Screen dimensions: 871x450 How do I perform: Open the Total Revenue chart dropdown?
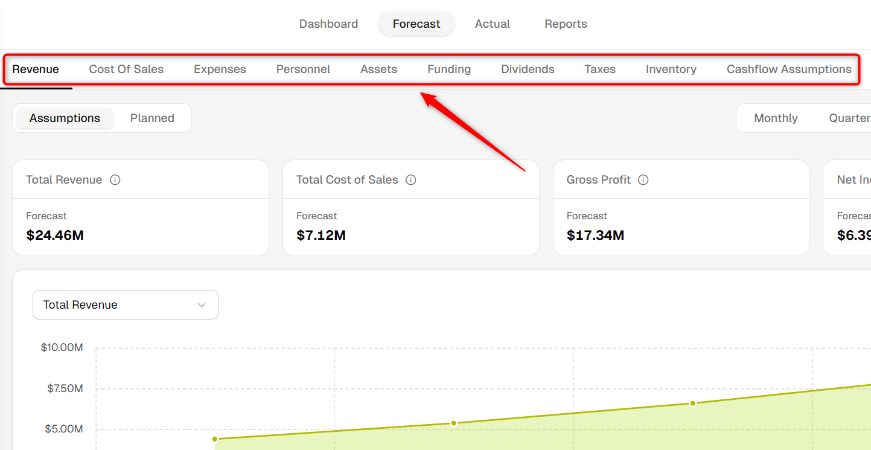[x=126, y=305]
